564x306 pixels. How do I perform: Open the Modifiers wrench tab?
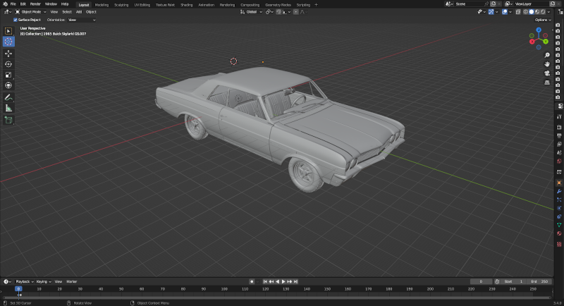point(559,191)
